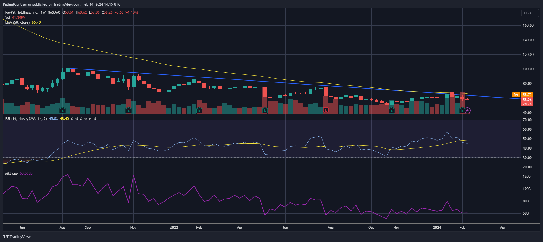Viewport: 543px width, 242px height.
Task: Click the 2023 label on the time axis
Action: click(174, 228)
